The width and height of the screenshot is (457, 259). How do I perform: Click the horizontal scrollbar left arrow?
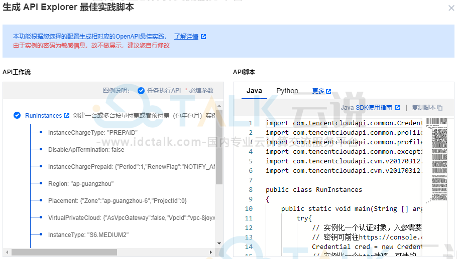(x=7, y=252)
